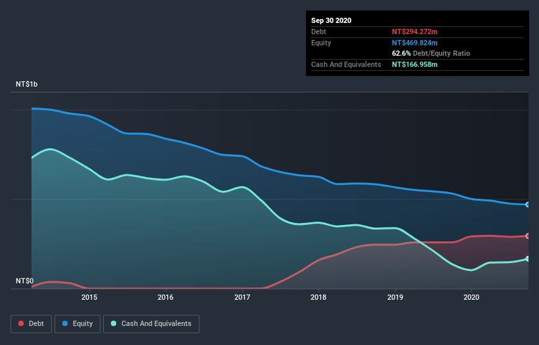Screen dimensions: 539x345
Task: Click the red Debt data point marker
Action: coord(527,236)
